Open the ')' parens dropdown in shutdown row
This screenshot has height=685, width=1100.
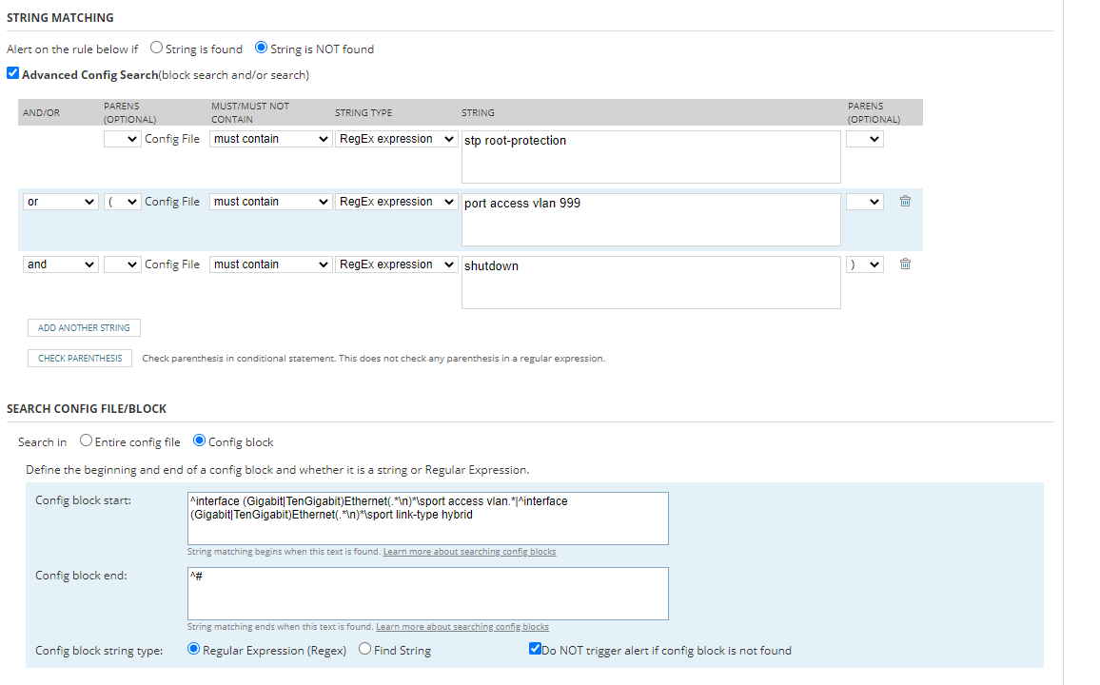tap(864, 264)
